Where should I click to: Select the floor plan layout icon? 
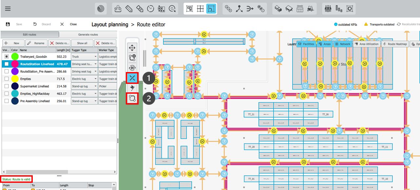[189, 9]
